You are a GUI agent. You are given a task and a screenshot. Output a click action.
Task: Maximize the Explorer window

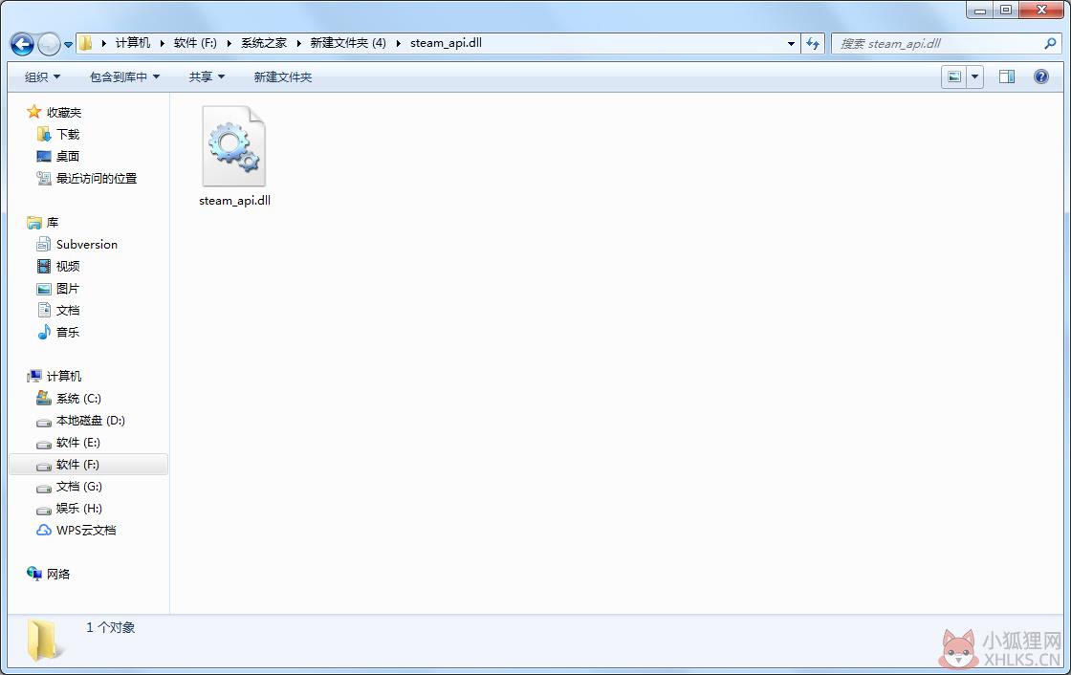coord(1005,10)
